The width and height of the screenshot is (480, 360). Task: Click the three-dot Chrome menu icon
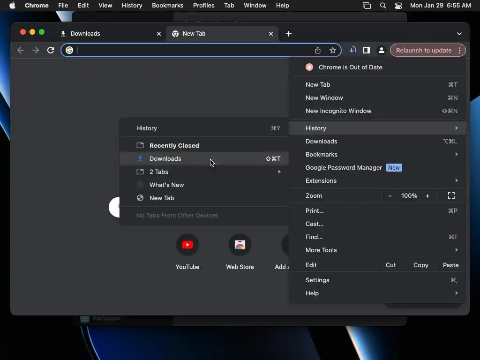(459, 50)
